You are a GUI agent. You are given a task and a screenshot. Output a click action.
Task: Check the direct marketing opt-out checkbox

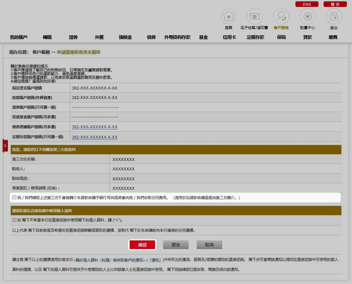click(x=14, y=220)
